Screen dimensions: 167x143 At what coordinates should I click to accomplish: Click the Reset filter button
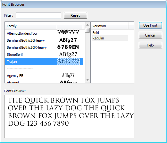point(75,15)
